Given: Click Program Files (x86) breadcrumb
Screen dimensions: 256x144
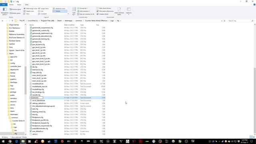Looking at the screenshot, I should pos(48,21).
